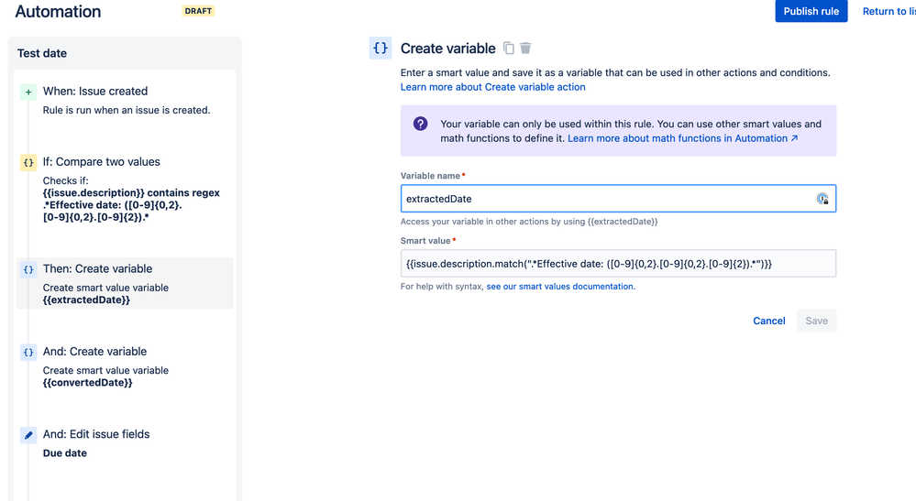This screenshot has width=916, height=501.
Task: Cancel the variable edit
Action: [768, 321]
